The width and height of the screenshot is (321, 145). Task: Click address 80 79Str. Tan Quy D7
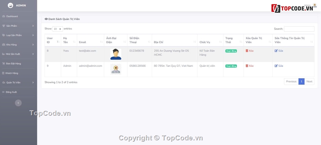(173, 66)
